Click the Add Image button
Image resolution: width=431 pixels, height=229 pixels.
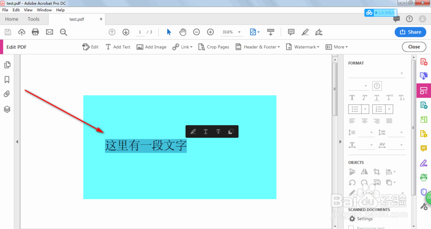(x=151, y=47)
